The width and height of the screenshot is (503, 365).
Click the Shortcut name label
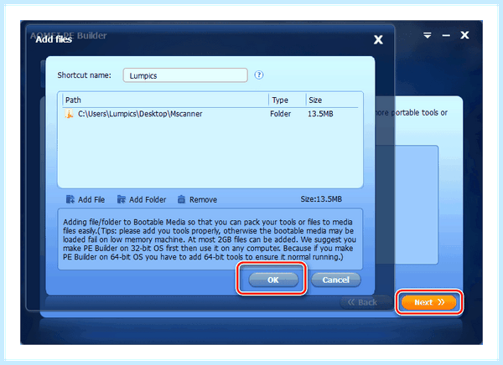[84, 75]
